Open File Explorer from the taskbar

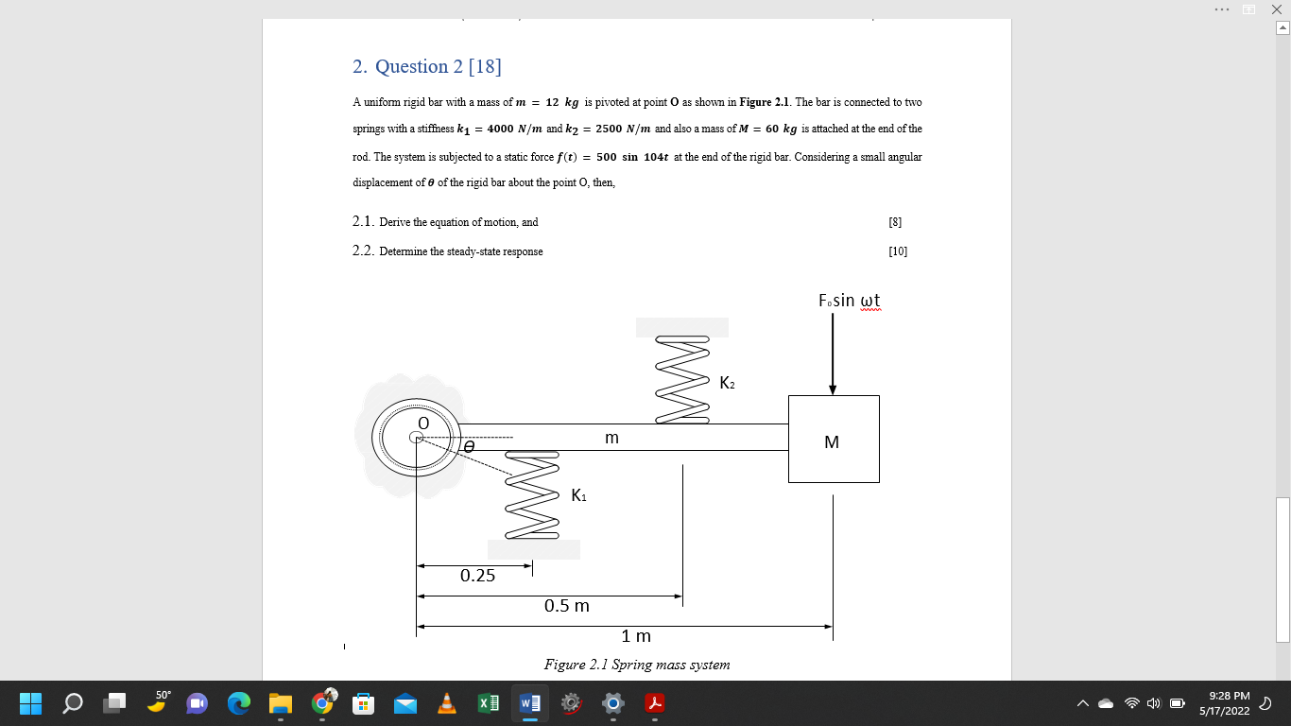pos(281,703)
